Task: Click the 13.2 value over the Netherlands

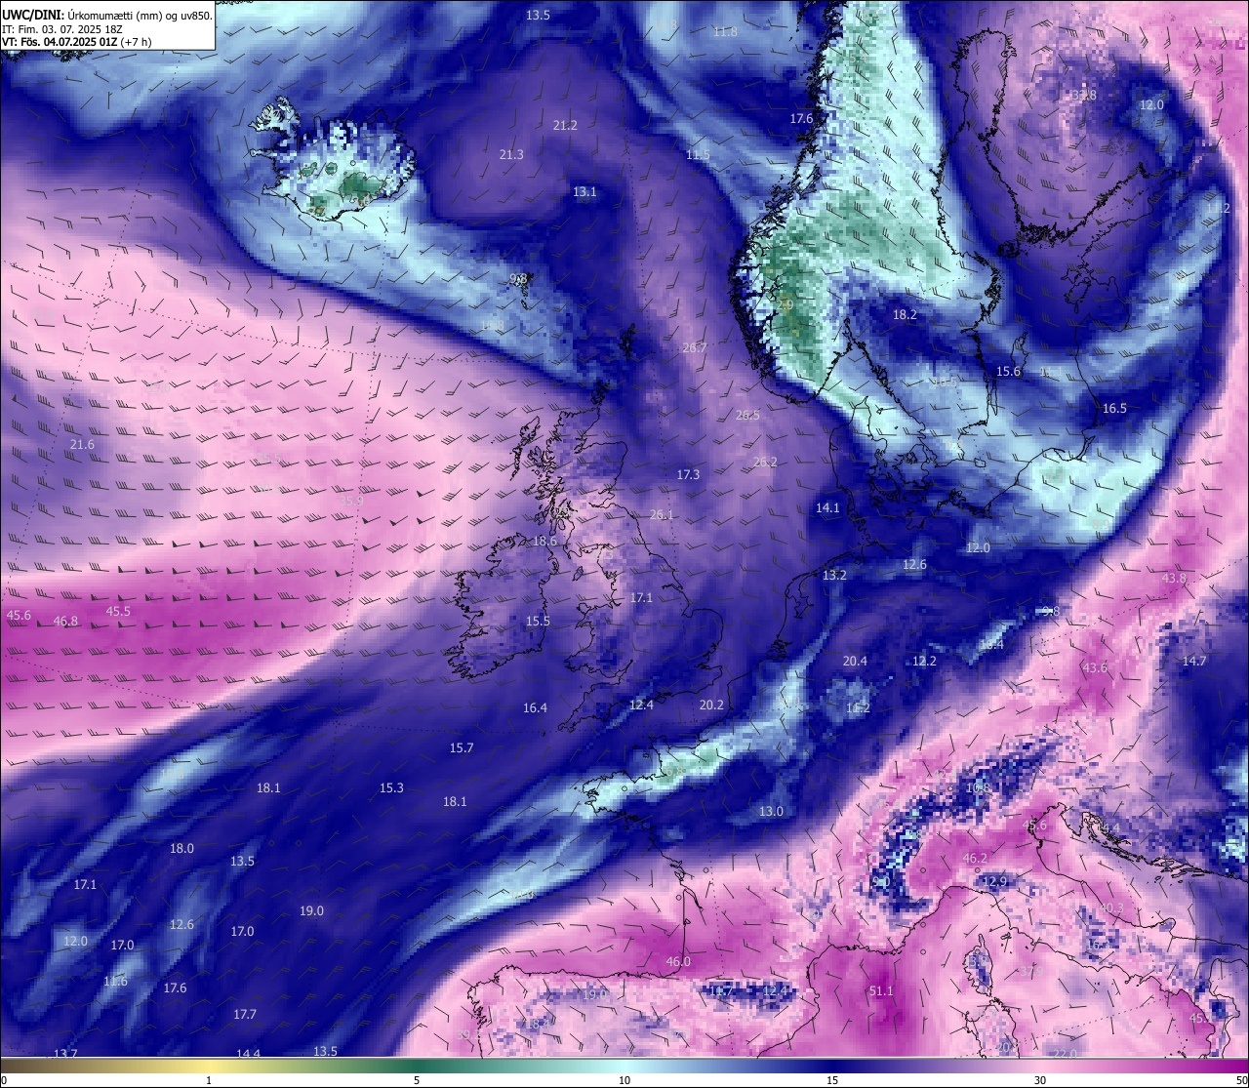Action: [x=834, y=575]
